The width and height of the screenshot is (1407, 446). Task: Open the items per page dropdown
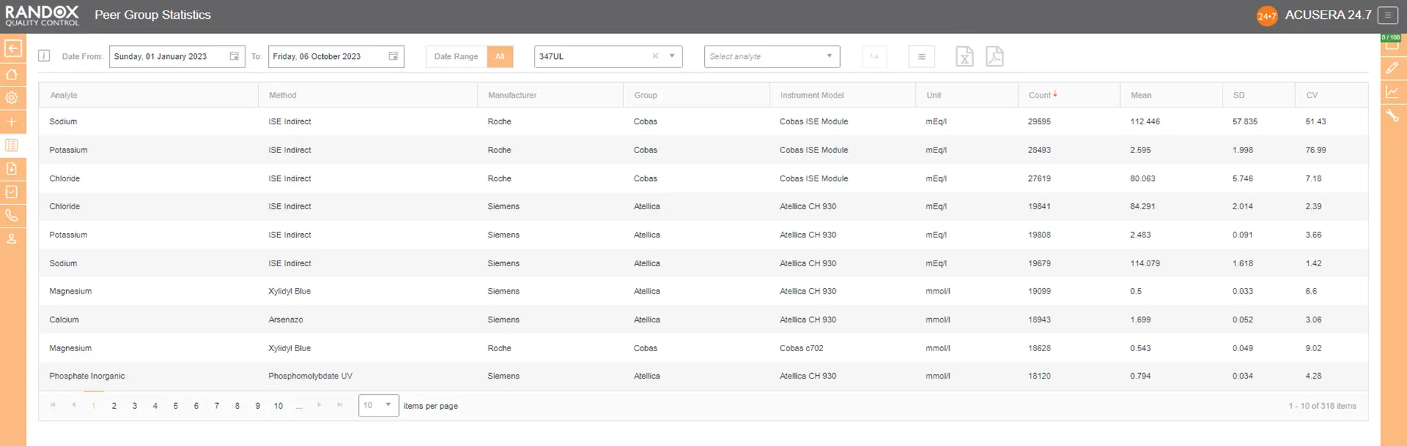(x=378, y=405)
